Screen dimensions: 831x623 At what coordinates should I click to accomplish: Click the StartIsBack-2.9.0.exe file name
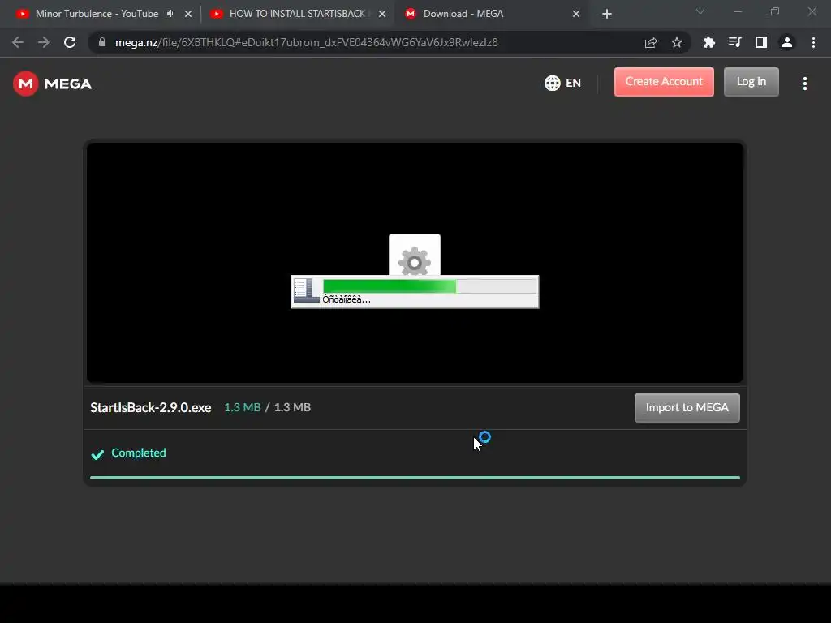(150, 407)
